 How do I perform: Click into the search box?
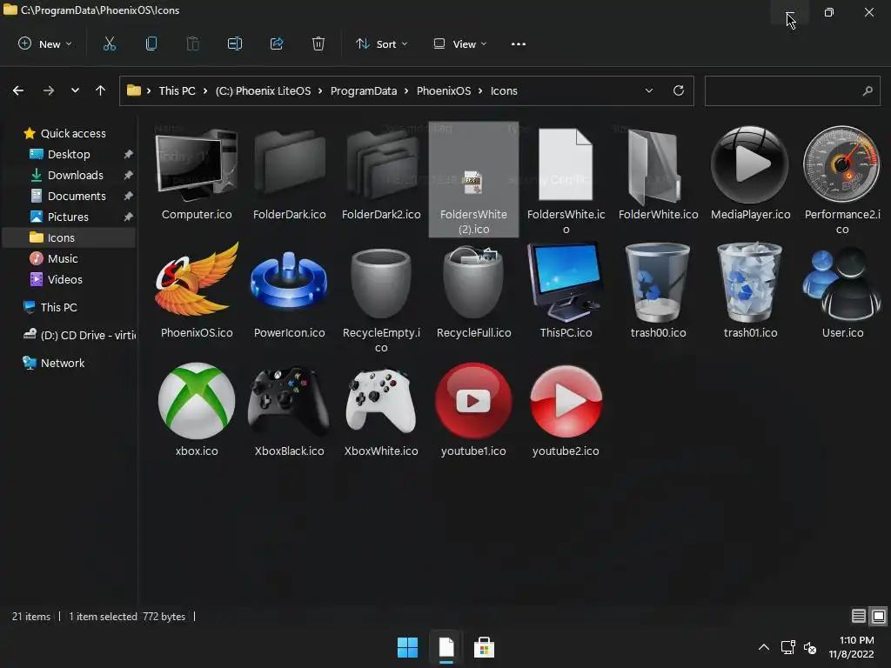coord(792,90)
